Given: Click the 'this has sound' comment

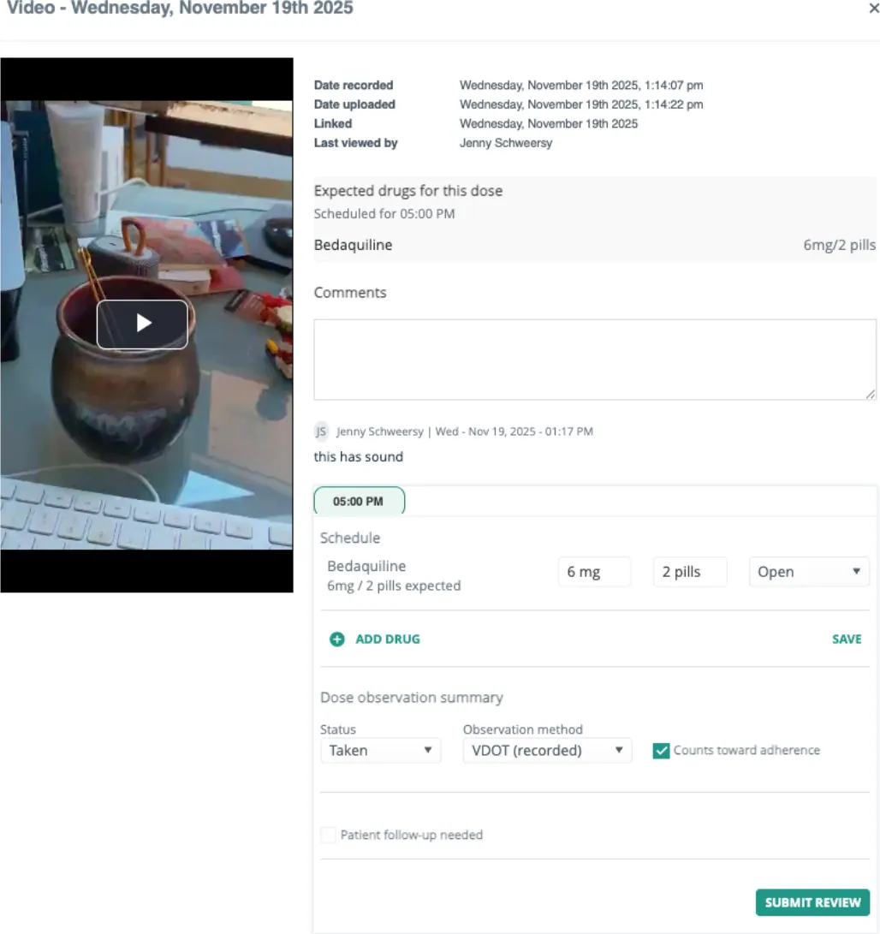Looking at the screenshot, I should pos(359,457).
